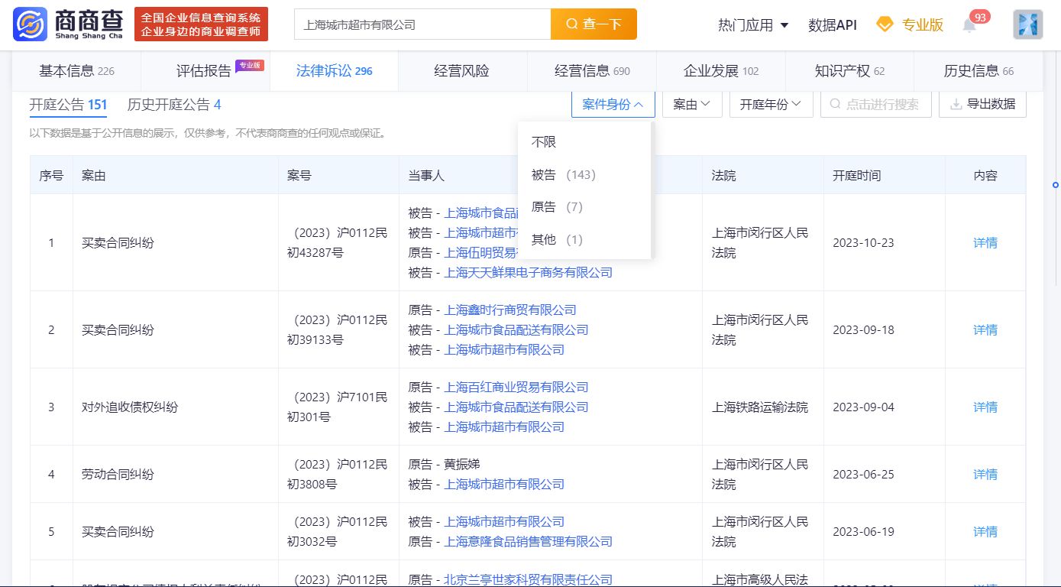Open the 历史信息 tab
Image resolution: width=1061 pixels, height=587 pixels.
pyautogui.click(x=979, y=71)
